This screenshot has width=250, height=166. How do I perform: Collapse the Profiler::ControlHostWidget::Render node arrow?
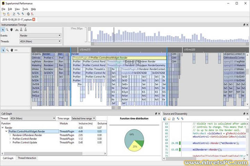pyautogui.click(x=6, y=131)
